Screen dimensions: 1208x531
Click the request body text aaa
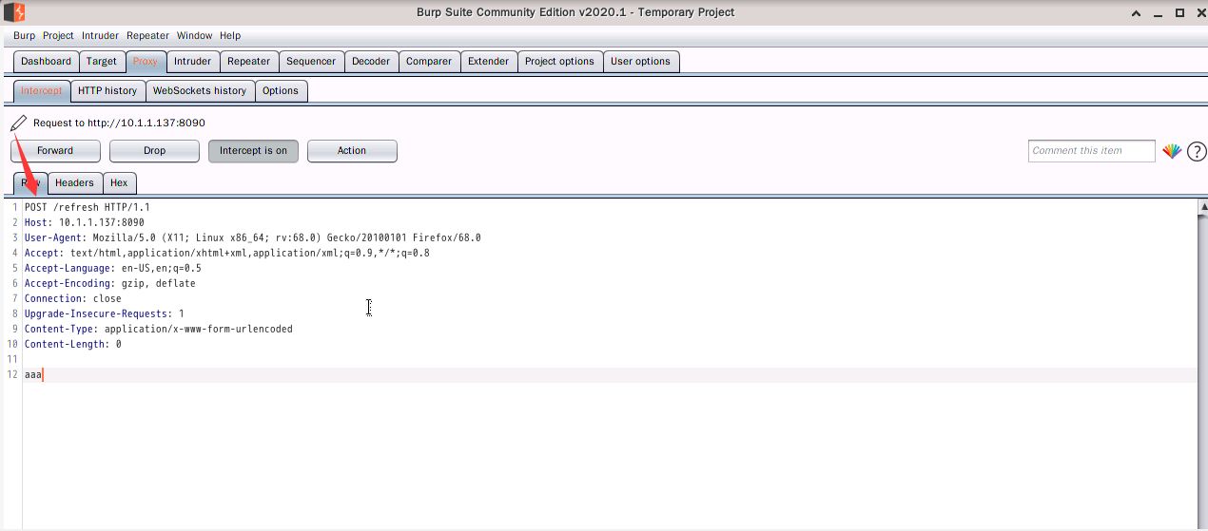[33, 375]
